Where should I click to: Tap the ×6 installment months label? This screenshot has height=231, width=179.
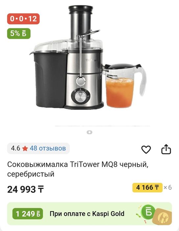point(167,187)
